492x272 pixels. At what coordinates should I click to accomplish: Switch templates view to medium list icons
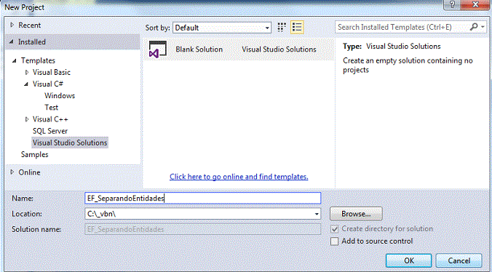click(297, 28)
